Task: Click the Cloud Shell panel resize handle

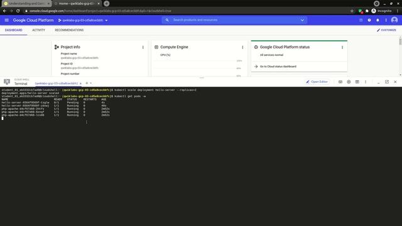Action: point(202,77)
